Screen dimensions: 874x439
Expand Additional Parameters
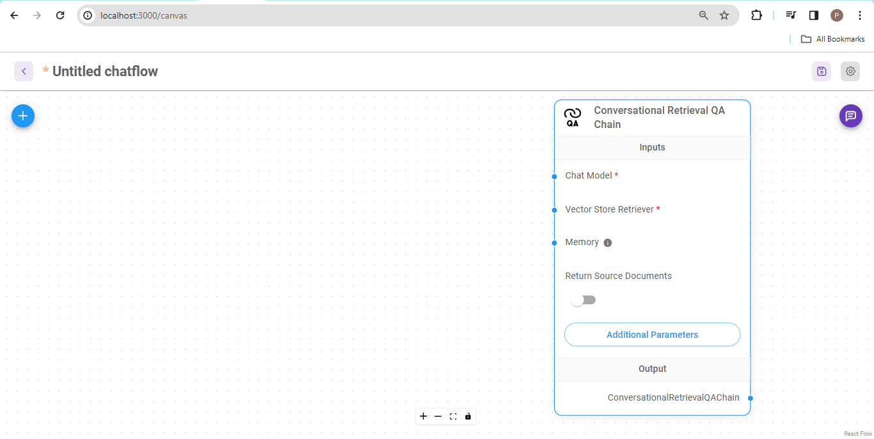tap(652, 335)
